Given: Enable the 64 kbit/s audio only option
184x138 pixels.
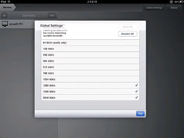Looking at the screenshot, I should [x=90, y=43].
